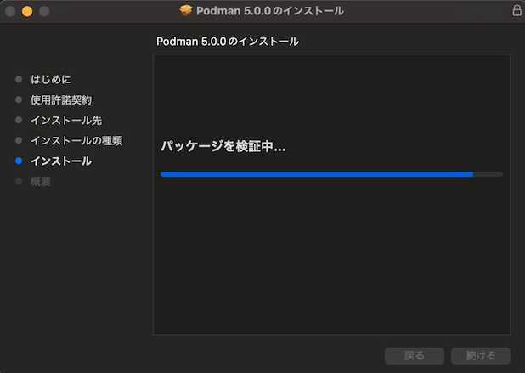This screenshot has width=525, height=373.
Task: Click the 戻る button
Action: pyautogui.click(x=415, y=356)
